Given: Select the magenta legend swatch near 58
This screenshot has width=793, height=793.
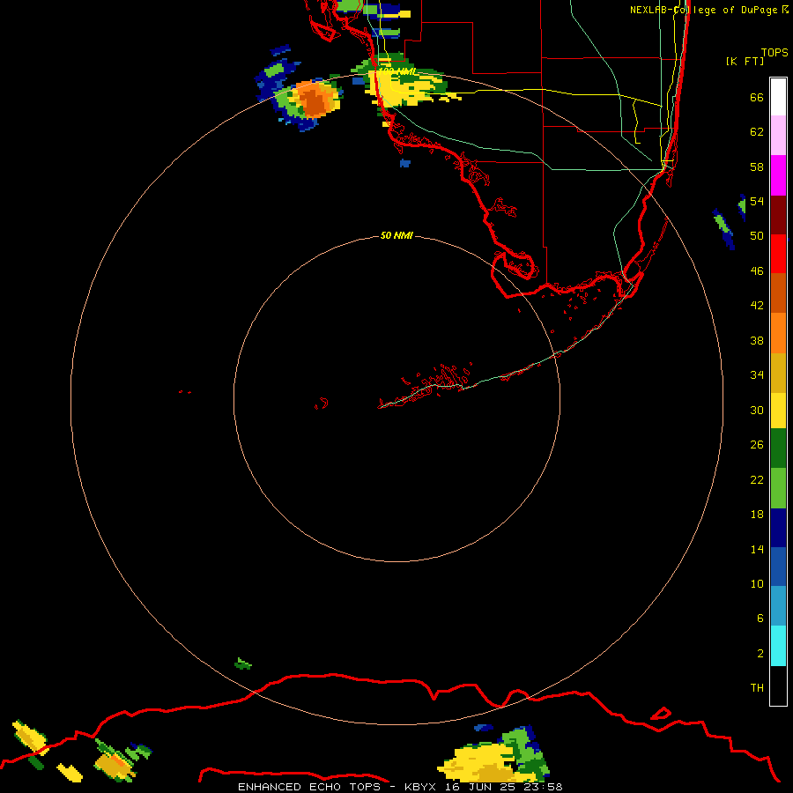Looking at the screenshot, I should 778,175.
